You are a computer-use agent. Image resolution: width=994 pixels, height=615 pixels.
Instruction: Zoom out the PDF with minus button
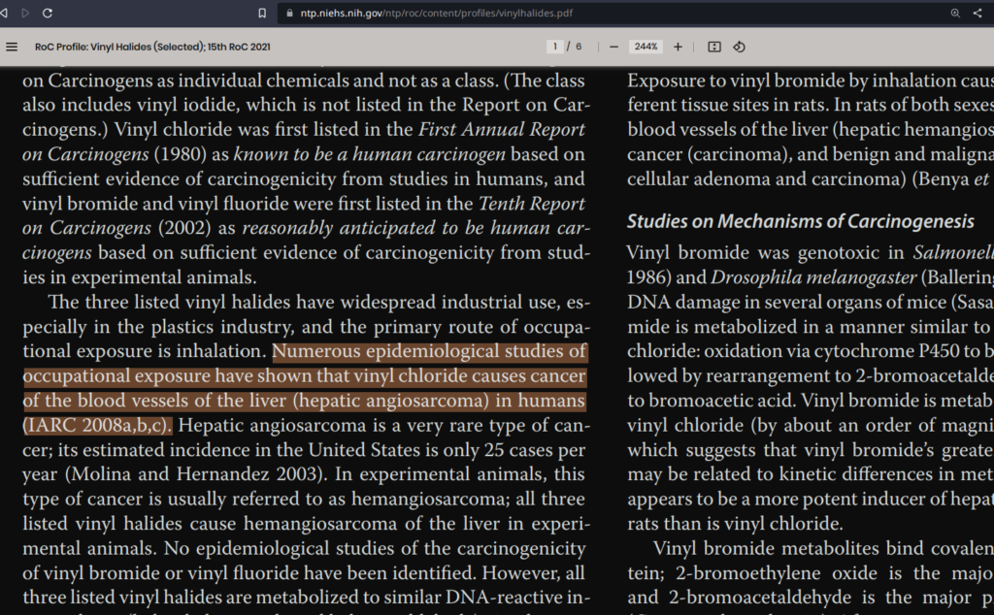tap(613, 47)
